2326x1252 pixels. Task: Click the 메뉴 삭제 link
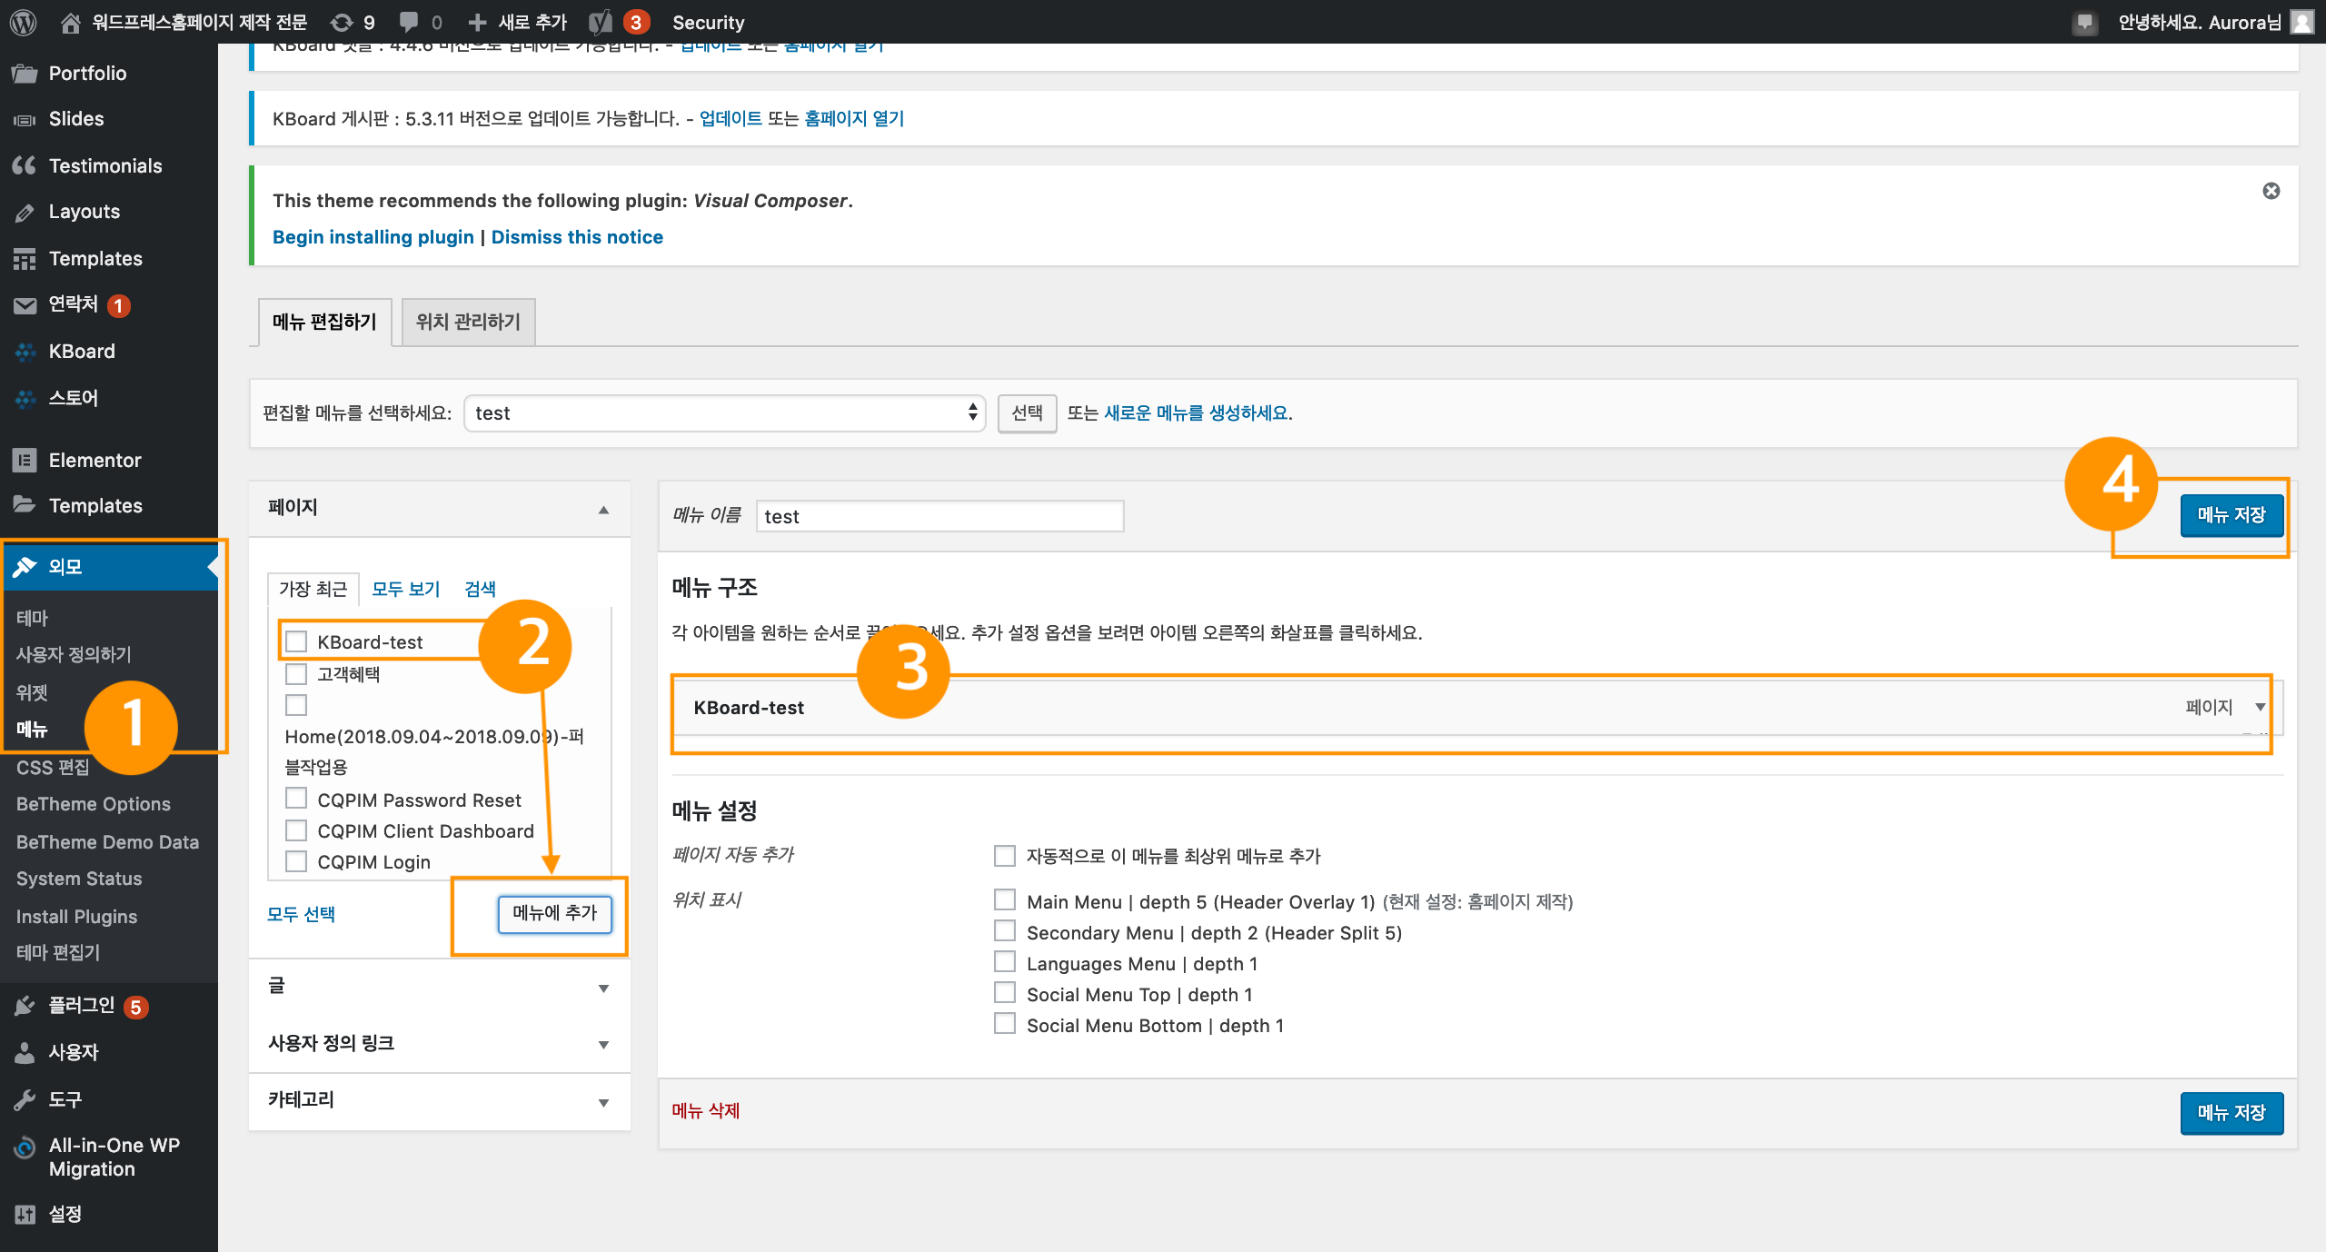click(705, 1110)
